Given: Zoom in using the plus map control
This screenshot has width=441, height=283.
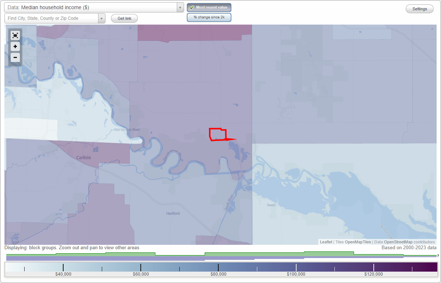Looking at the screenshot, I should tap(15, 47).
